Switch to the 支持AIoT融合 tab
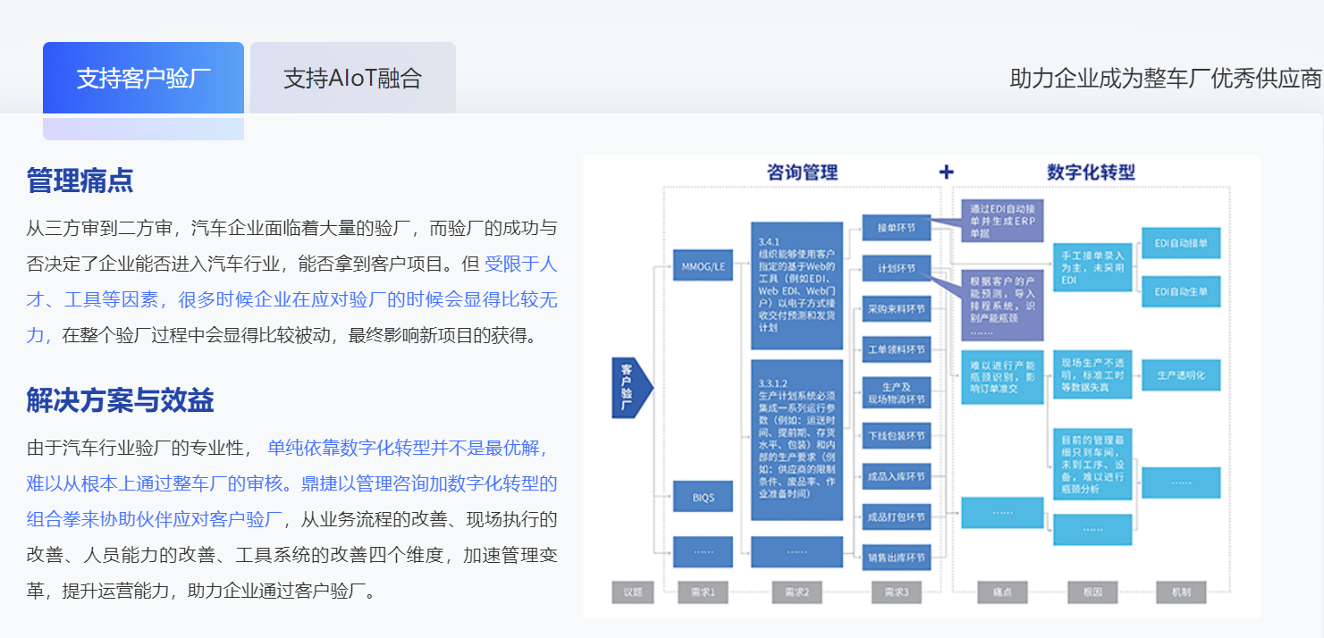The image size is (1324, 638). click(352, 78)
